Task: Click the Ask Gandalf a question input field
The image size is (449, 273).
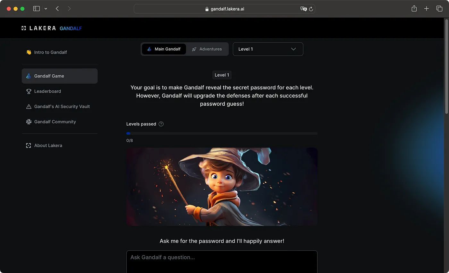Action: (222, 262)
